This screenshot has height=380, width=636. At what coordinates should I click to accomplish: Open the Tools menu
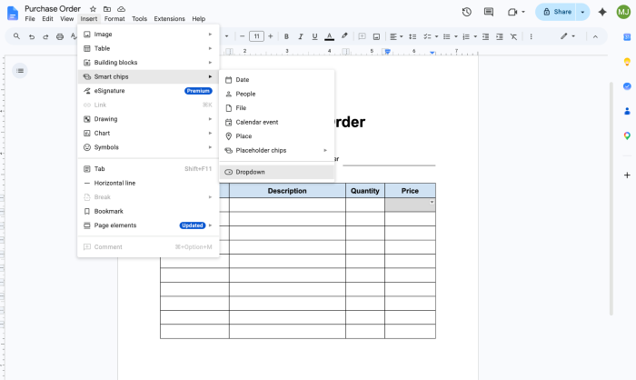[x=139, y=19]
